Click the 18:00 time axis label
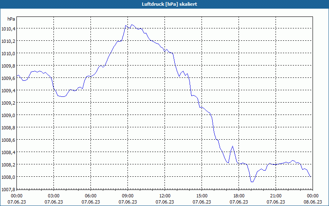The height and width of the screenshot is (206, 329). pyautogui.click(x=239, y=196)
